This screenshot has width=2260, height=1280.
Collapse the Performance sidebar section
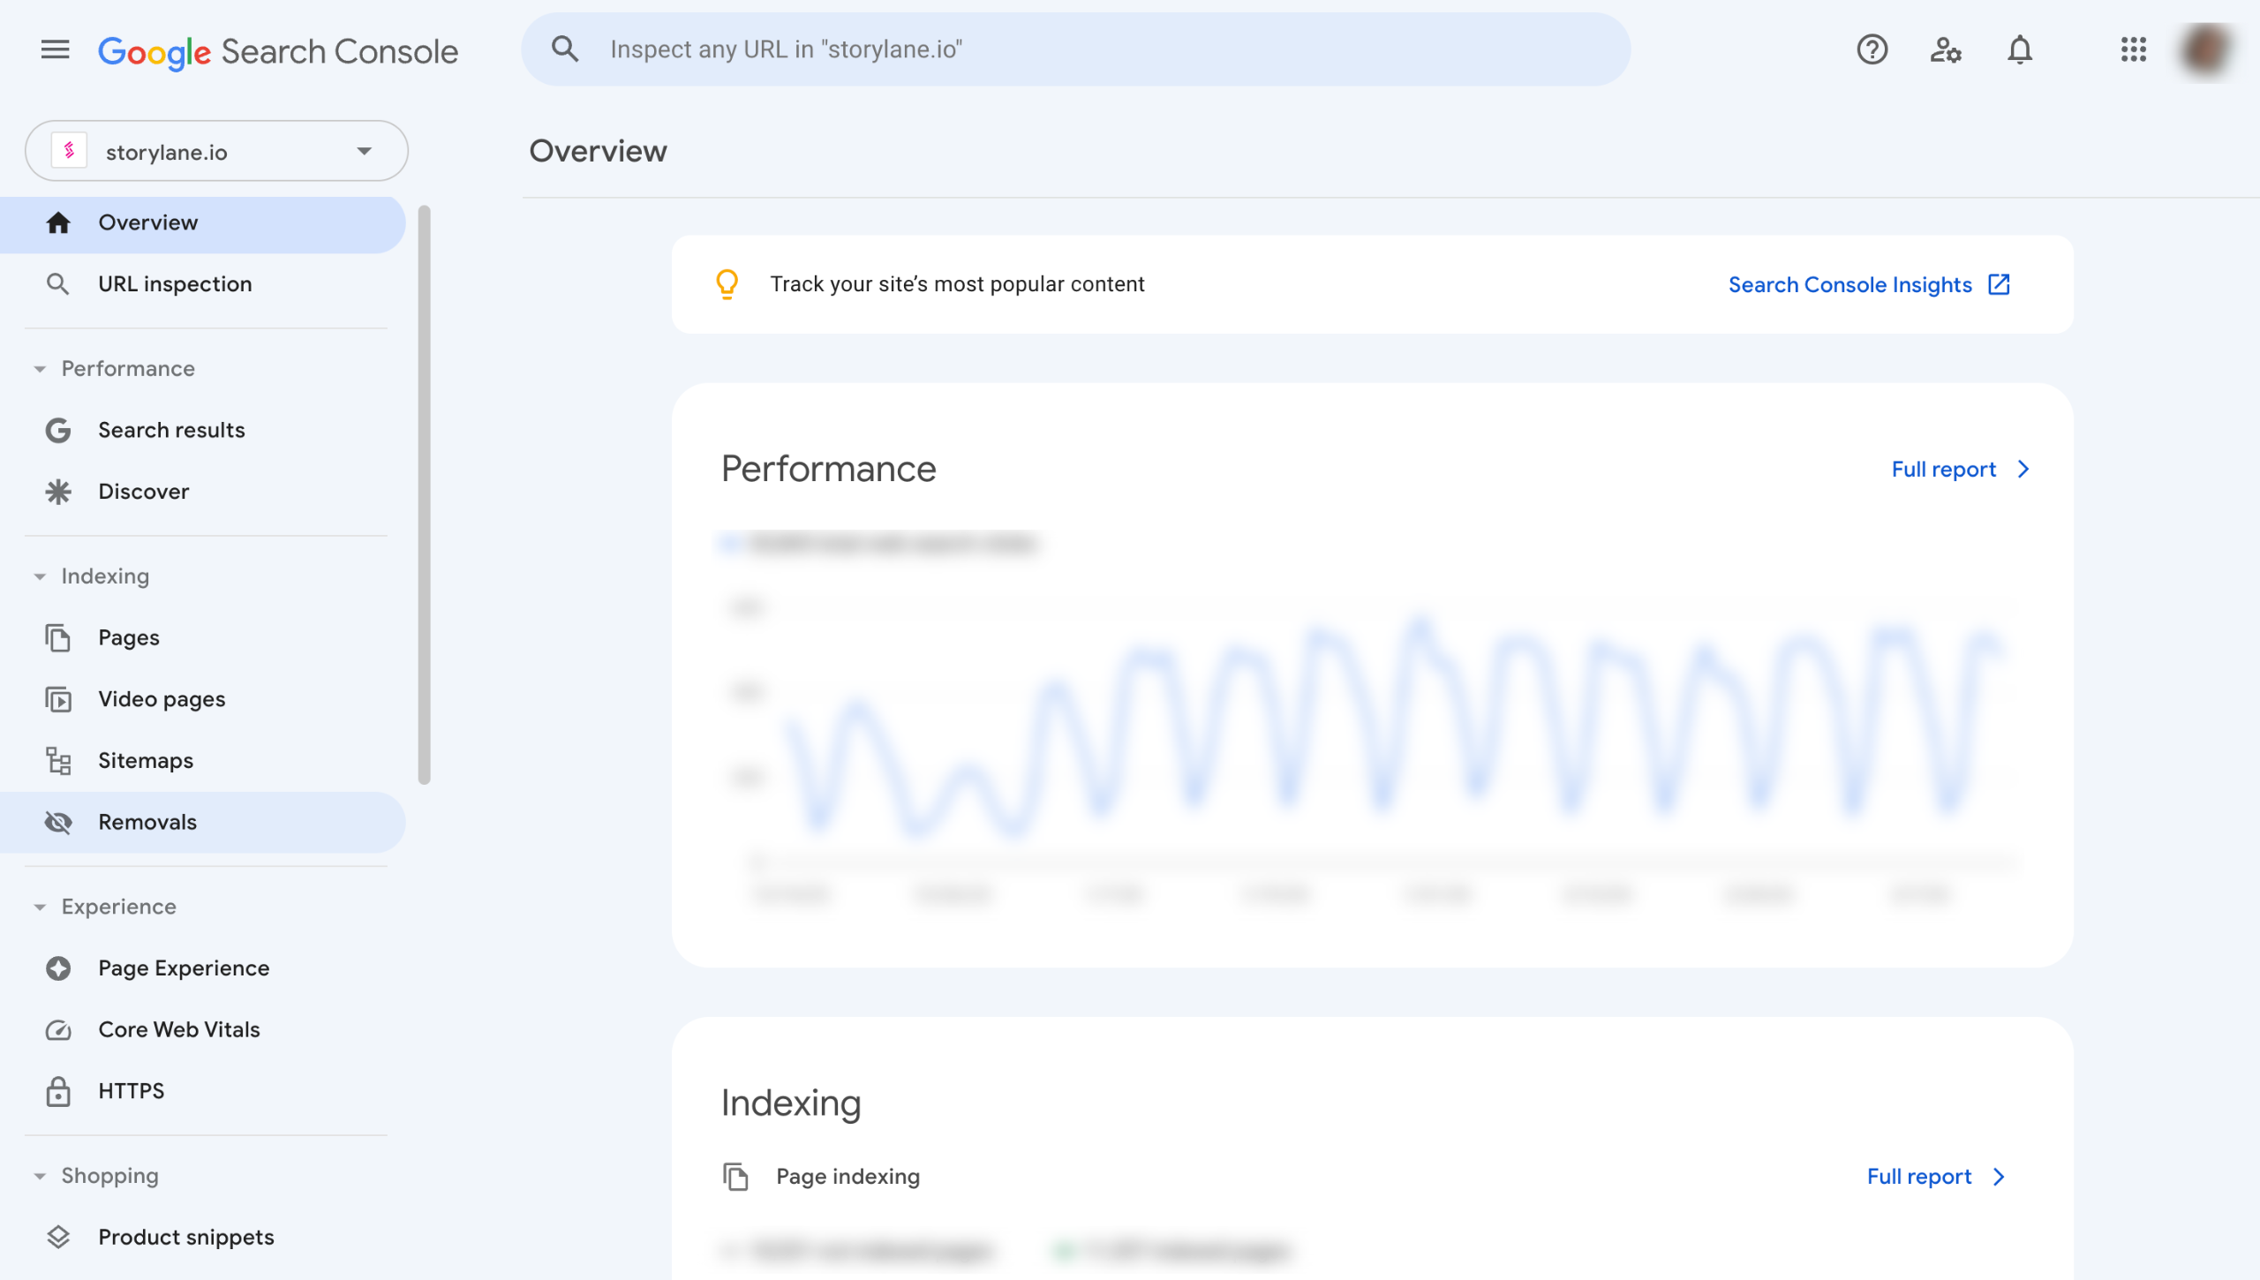[40, 369]
